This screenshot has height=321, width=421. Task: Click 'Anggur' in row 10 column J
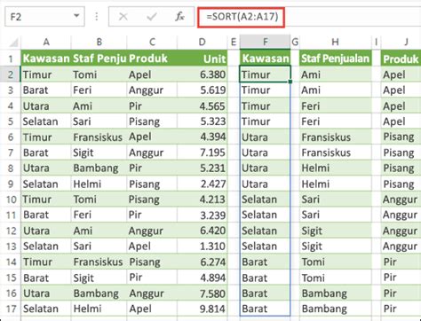click(401, 200)
